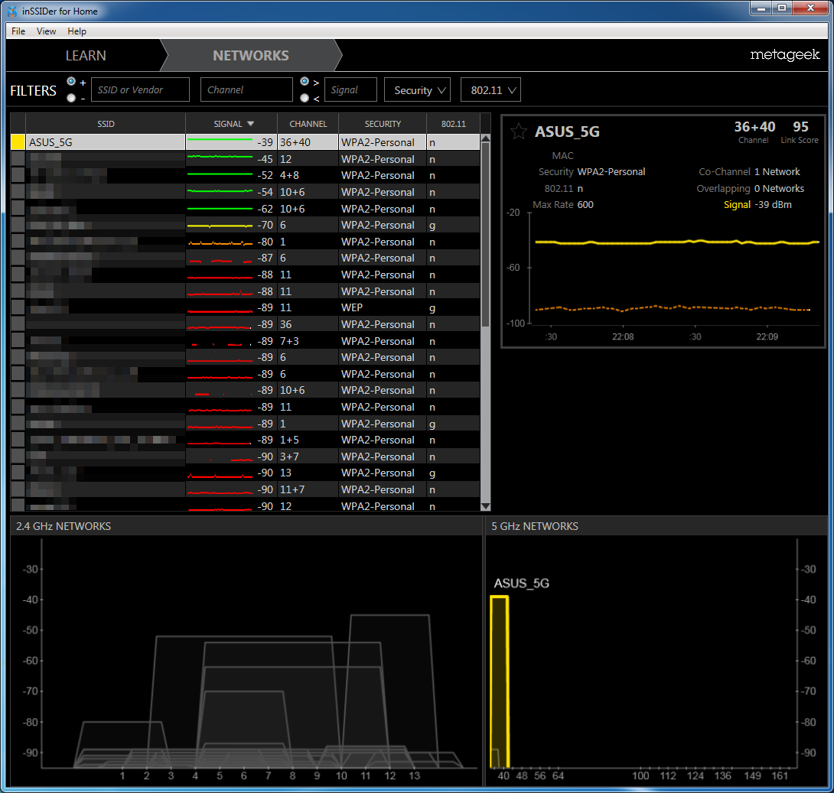Open the File menu
This screenshot has width=834, height=793.
(18, 31)
